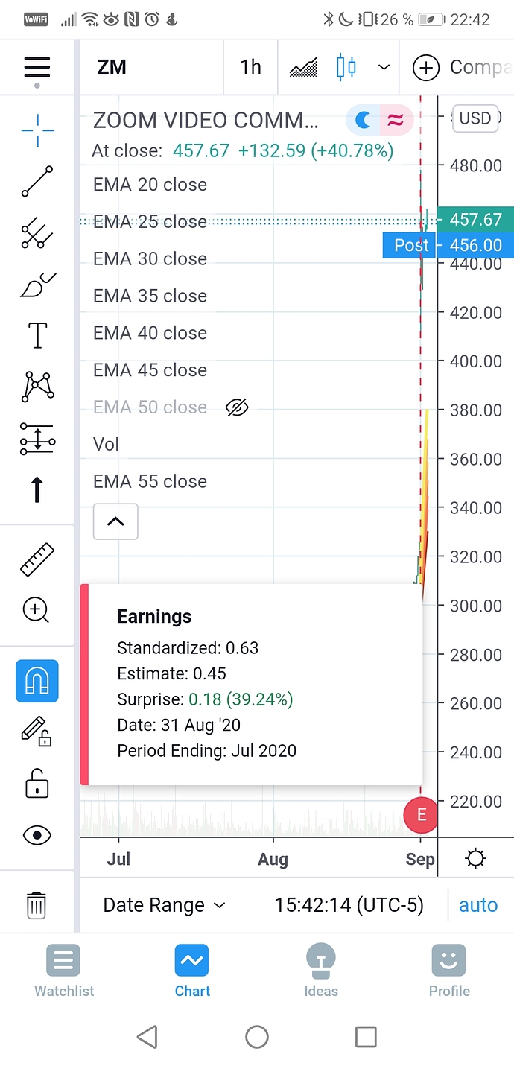Open chart settings via the gear icon
514x1066 pixels.
pos(475,858)
